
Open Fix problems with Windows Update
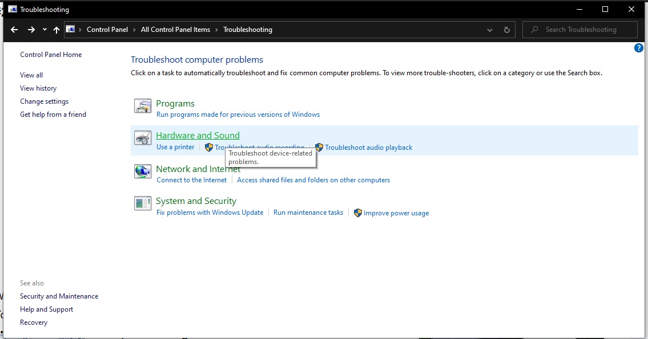[210, 213]
